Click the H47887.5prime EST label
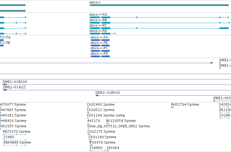Image resolution: width=231 pixels, height=152 pixels. (x=13, y=110)
